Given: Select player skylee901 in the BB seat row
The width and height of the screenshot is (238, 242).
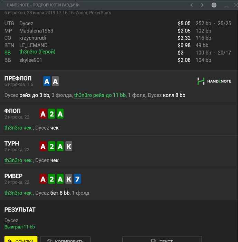Looking at the screenshot, I should [31, 60].
